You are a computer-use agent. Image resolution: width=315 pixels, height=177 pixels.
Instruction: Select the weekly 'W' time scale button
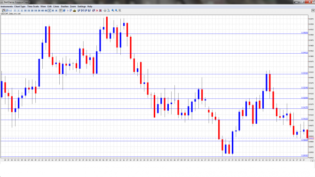[53, 10]
